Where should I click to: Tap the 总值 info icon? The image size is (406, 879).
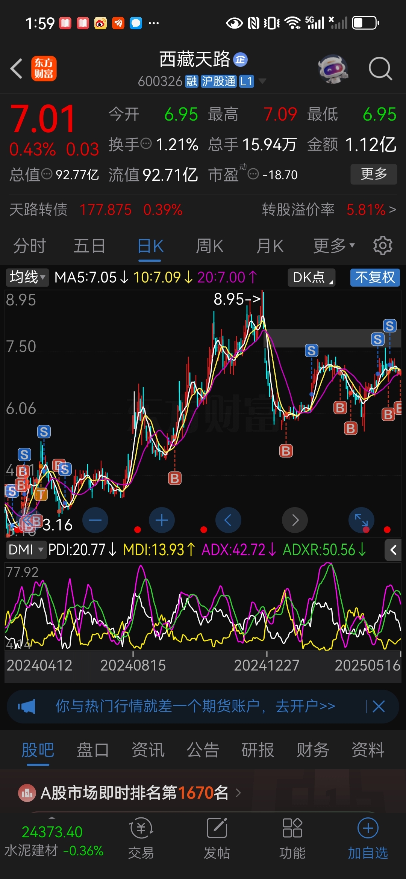(x=47, y=174)
